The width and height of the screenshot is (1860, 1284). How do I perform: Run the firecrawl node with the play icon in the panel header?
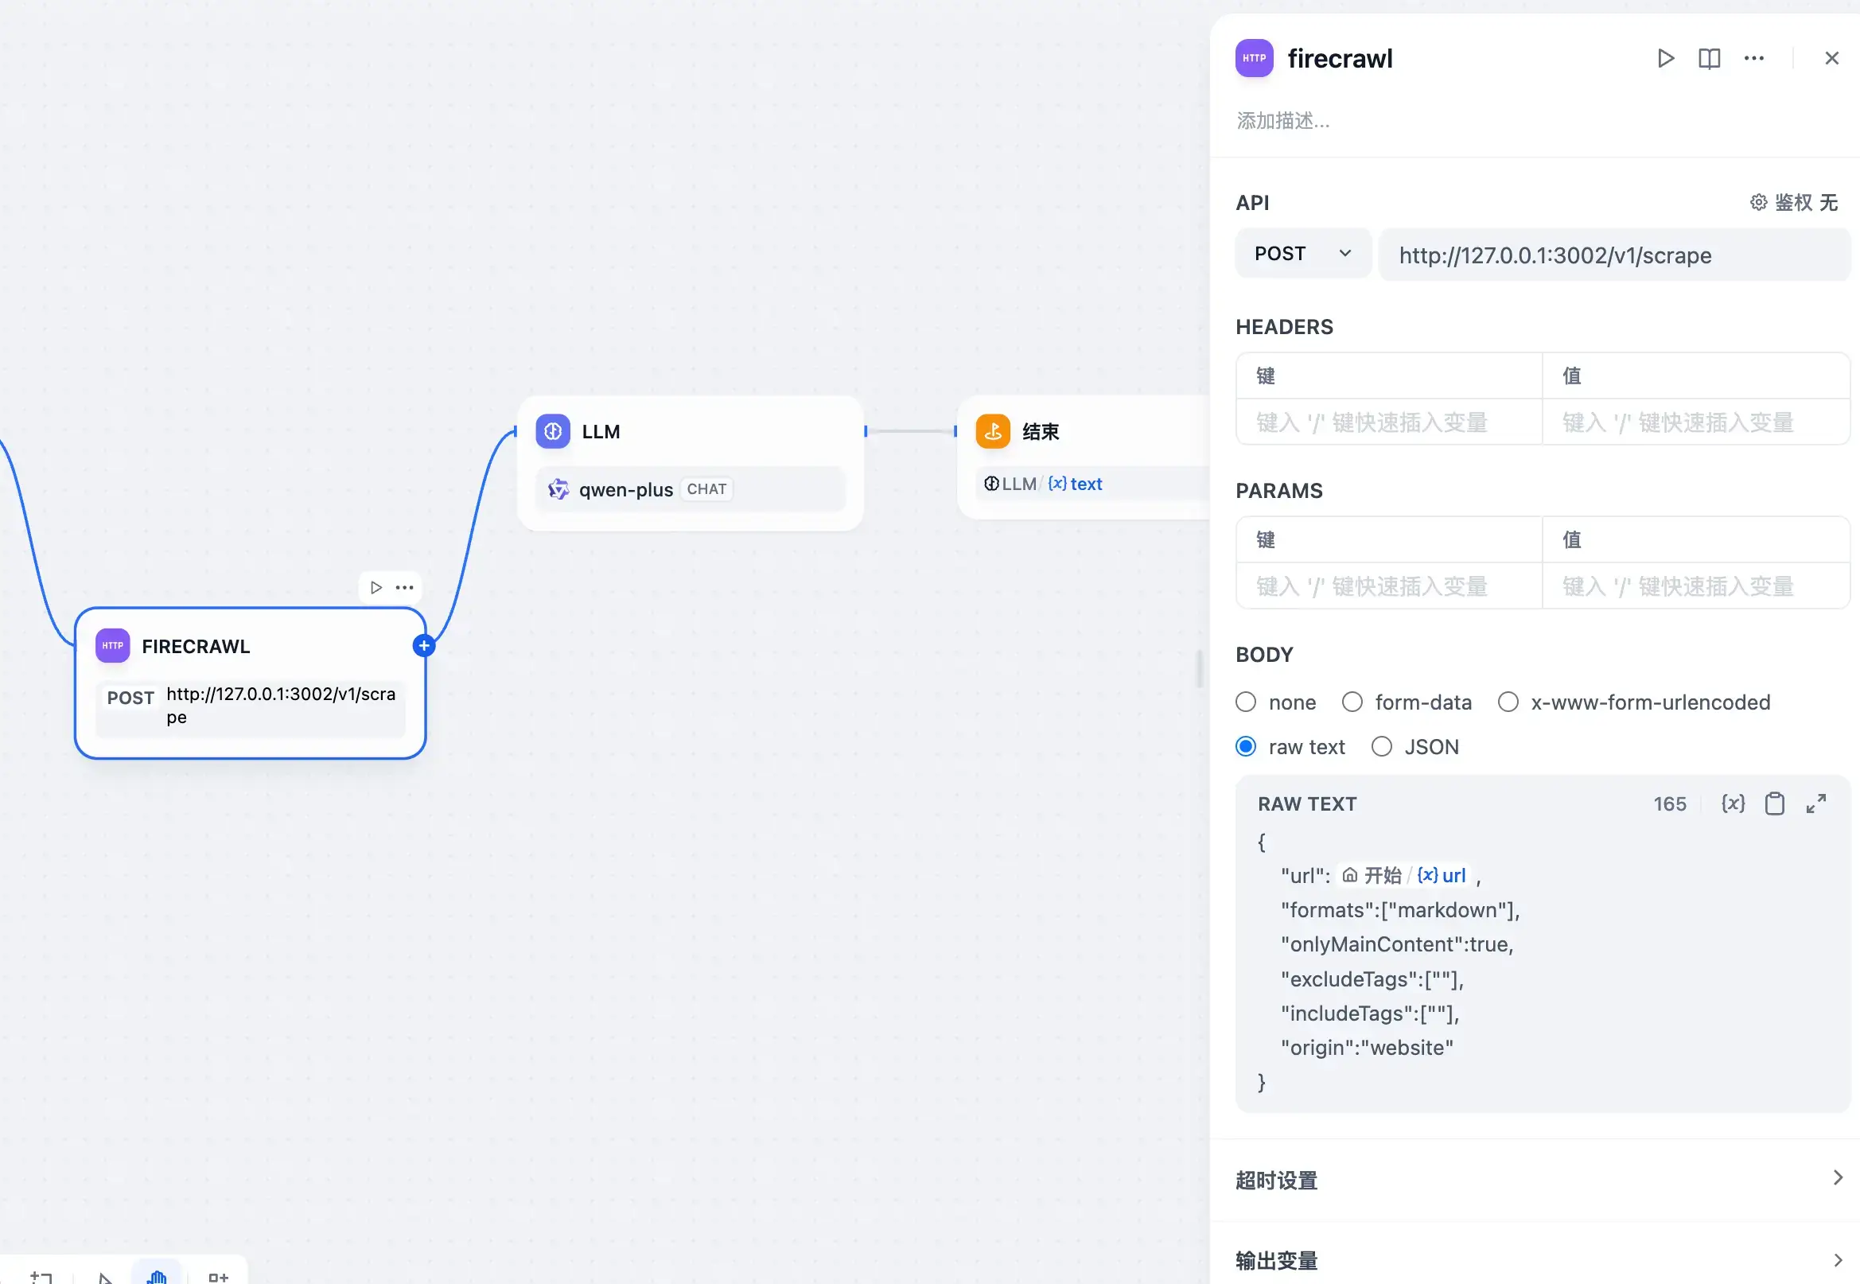[1665, 58]
